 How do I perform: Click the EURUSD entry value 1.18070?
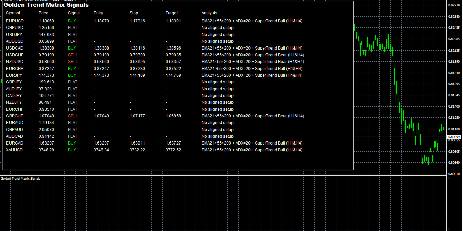[x=101, y=21]
